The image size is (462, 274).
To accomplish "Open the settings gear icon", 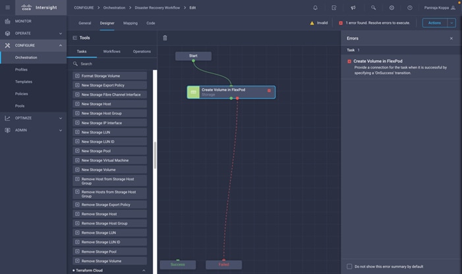I will tap(391, 8).
